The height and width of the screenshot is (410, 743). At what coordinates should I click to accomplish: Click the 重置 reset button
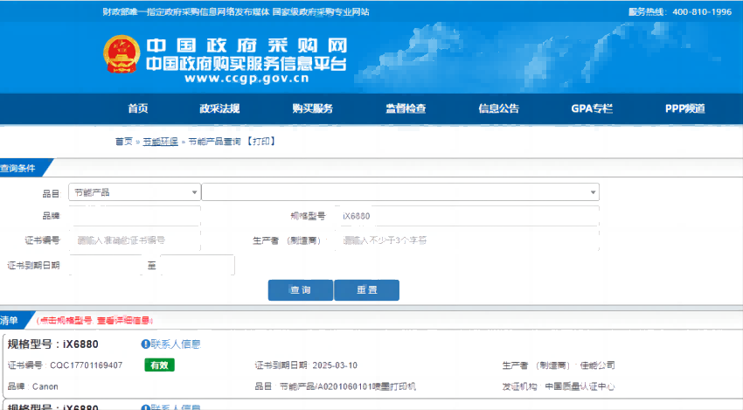click(x=367, y=290)
